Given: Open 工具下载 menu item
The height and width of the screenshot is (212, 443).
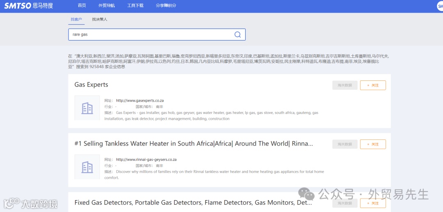Looking at the screenshot, I should [135, 5].
